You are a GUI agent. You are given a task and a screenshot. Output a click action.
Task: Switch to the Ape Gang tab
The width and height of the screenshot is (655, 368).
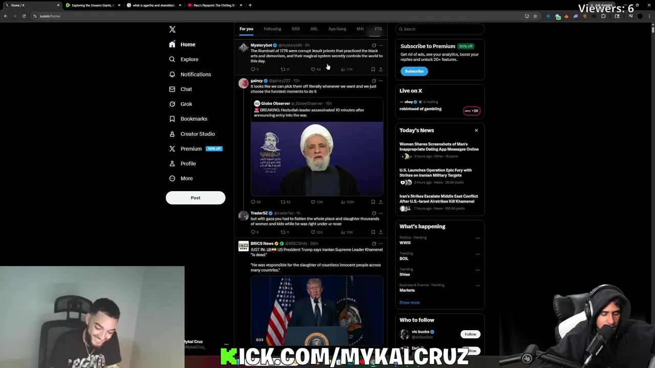(337, 29)
